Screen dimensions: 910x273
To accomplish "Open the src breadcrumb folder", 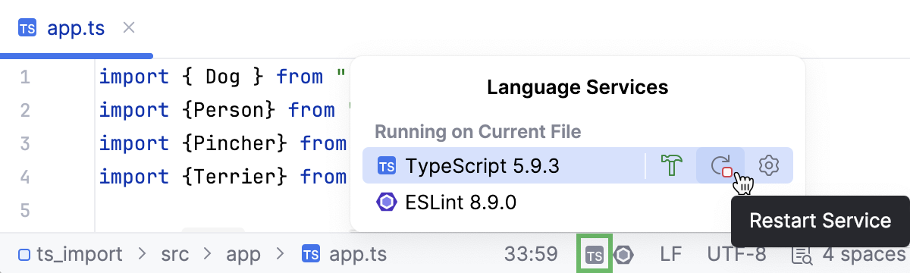I will 175,254.
